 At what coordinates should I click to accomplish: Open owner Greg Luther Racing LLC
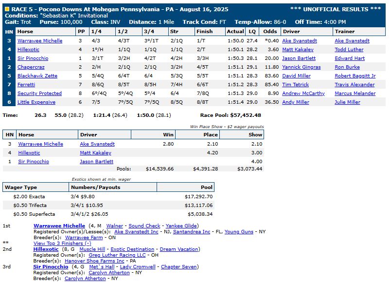(x=117, y=255)
